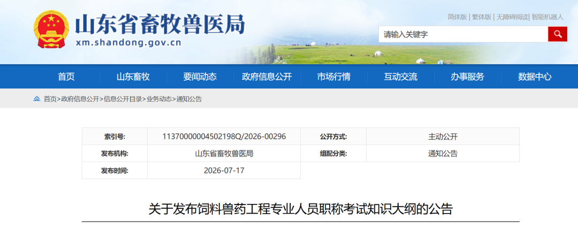Select the index number 11370000004502198Q/2026-00296
The image size is (578, 227).
(x=224, y=137)
